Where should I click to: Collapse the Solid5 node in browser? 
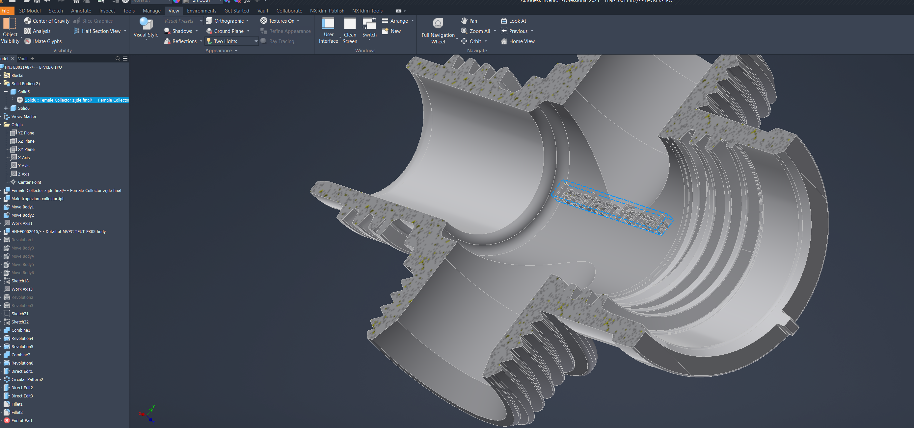pos(6,91)
